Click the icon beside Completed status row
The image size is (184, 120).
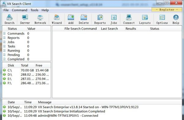coord(4,59)
